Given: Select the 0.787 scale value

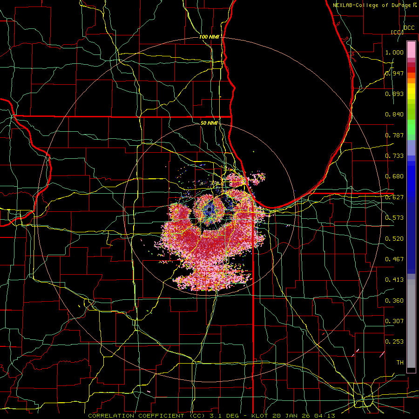Looking at the screenshot, I should (x=394, y=135).
